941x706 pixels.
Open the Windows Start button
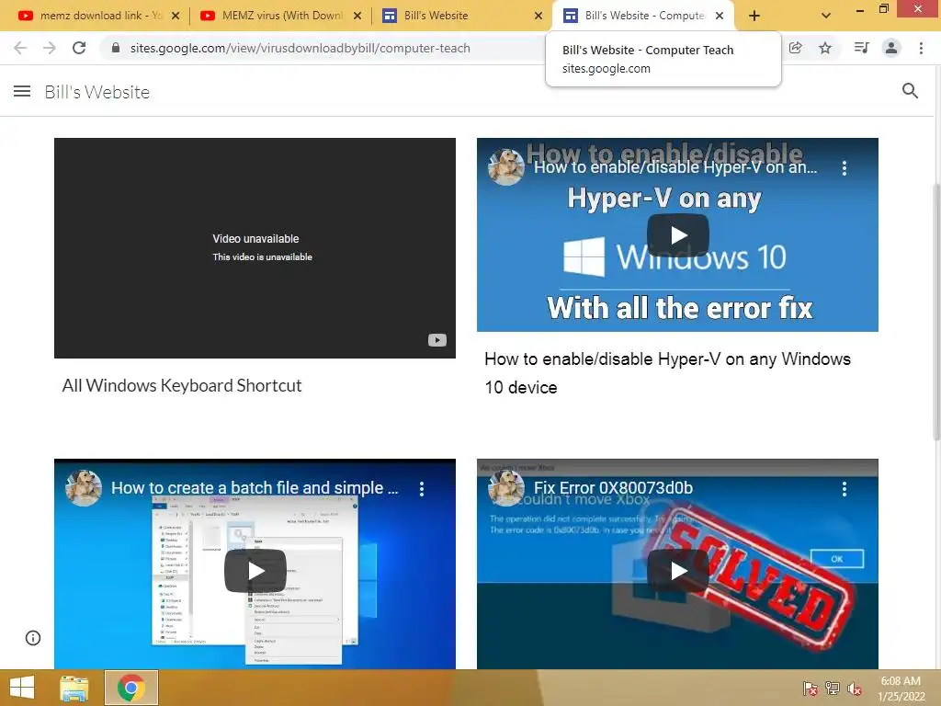click(x=22, y=688)
